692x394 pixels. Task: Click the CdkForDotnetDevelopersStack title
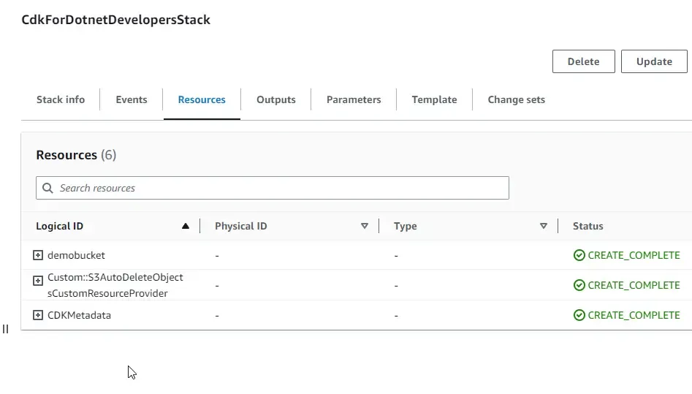(x=116, y=20)
